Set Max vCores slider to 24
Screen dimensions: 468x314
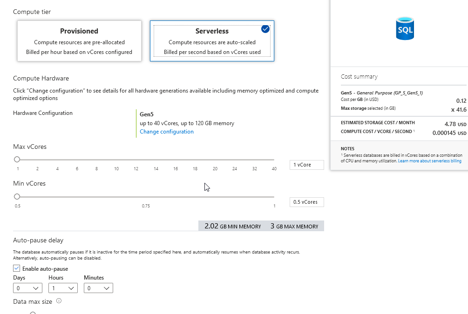click(235, 160)
